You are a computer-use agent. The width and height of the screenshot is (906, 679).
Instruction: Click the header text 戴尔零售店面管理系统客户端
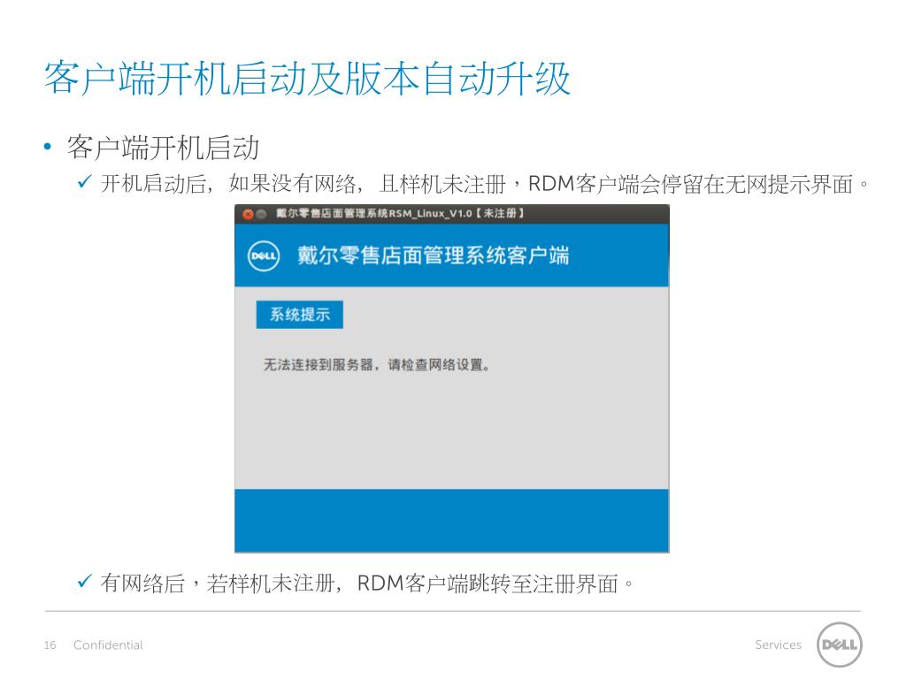[x=433, y=256]
